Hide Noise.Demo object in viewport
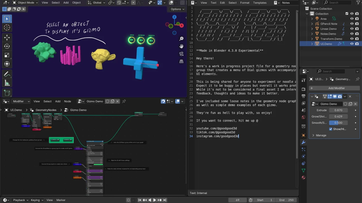This screenshot has width=362, height=203. pyautogui.click(x=352, y=34)
